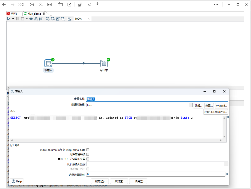251x189 pixels.
Task: Click the zoom out magnifier icon
Action: point(41,4)
